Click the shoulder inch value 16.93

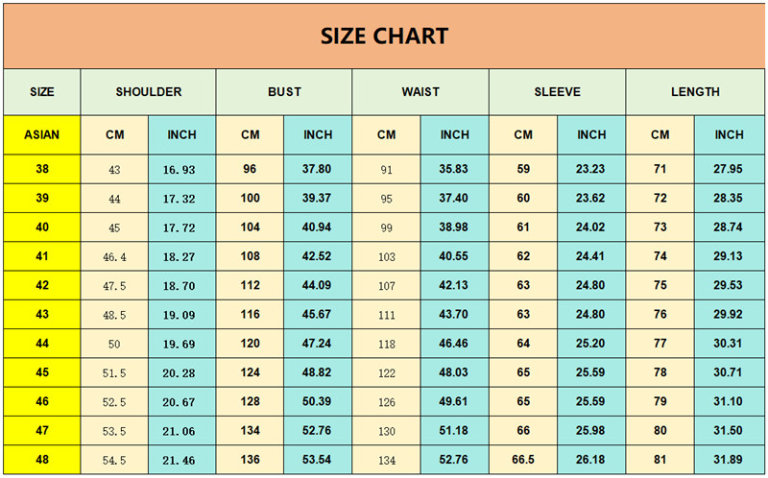[180, 170]
